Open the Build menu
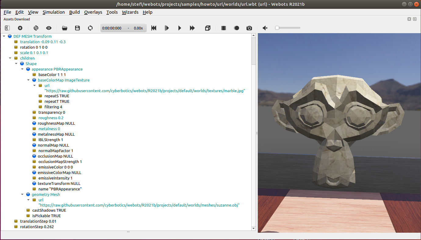Viewport: 421px width, 240px height. click(x=74, y=12)
